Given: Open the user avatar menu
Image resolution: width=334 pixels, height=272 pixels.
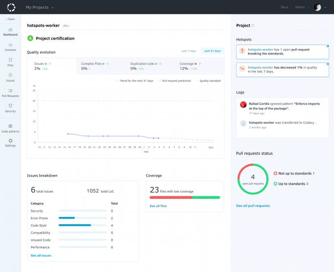Looking at the screenshot, I should (x=318, y=7).
